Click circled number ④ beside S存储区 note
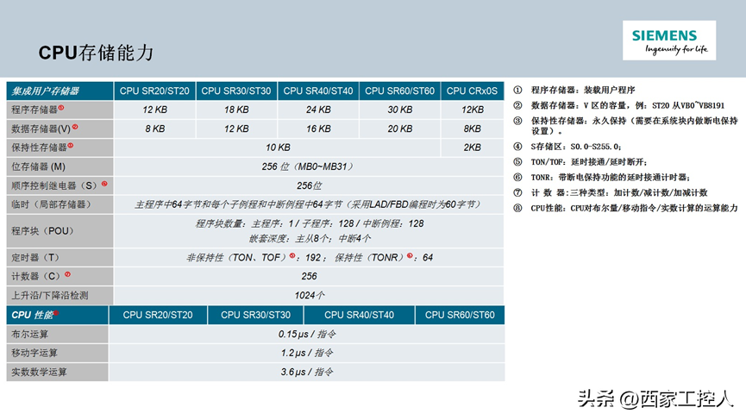Image resolution: width=746 pixels, height=420 pixels. coord(517,147)
